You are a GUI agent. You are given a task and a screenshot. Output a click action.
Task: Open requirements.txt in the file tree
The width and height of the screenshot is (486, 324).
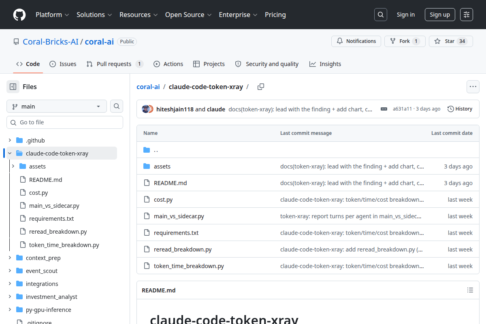coord(51,219)
